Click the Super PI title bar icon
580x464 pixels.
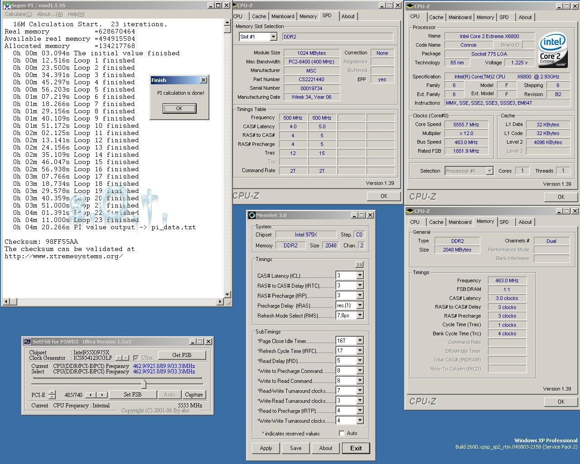coord(7,5)
